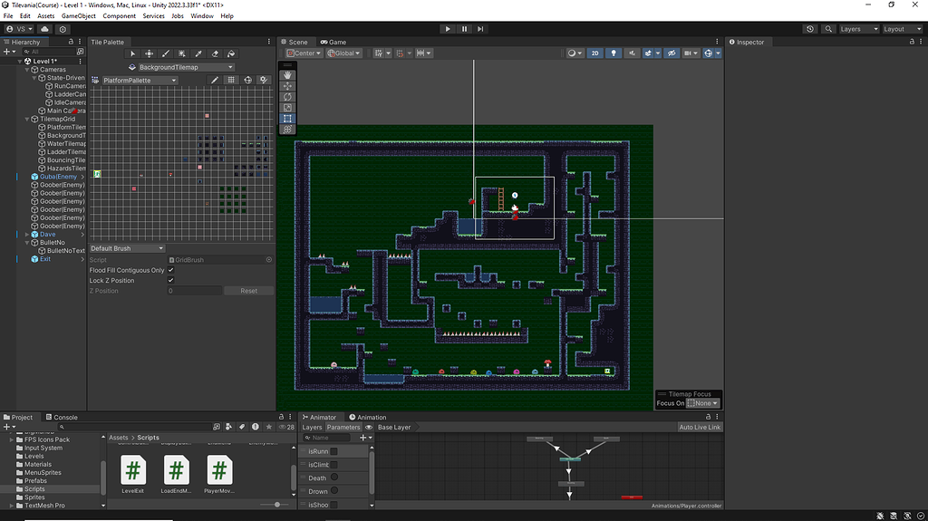The image size is (928, 521).
Task: Select the tile picker eyedropper tool
Action: pos(198,53)
